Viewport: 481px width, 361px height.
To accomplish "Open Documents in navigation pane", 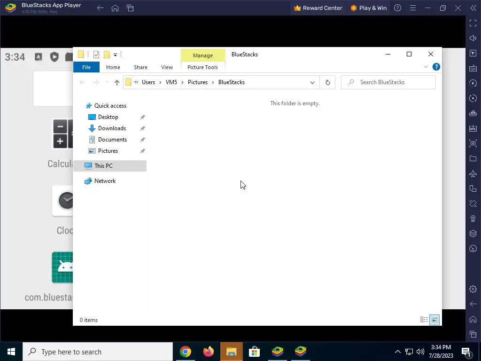I will coord(112,140).
